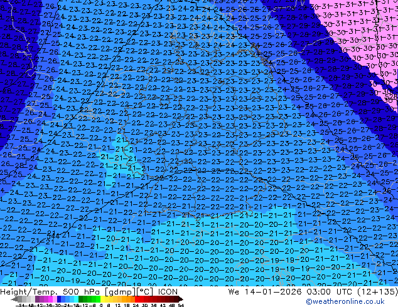398x307 pixels.
Task: Click the left grey arrow of color scale
Action: 14,299
